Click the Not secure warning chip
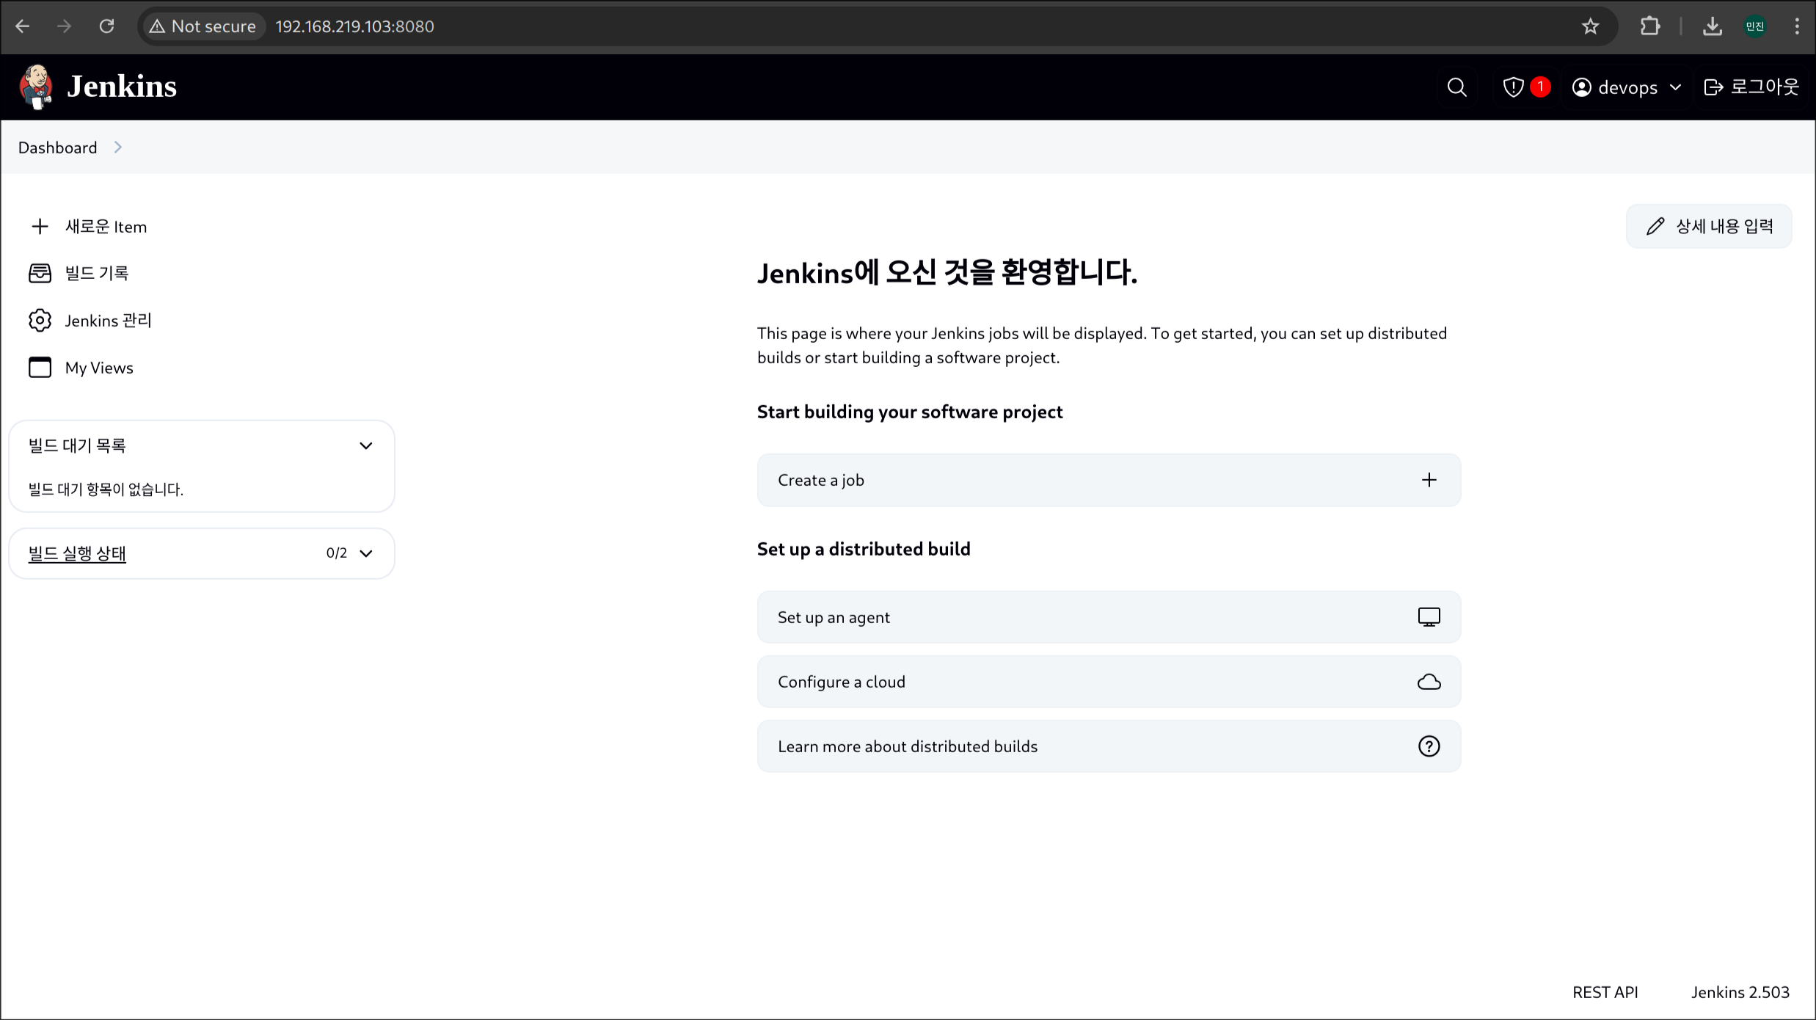 203,26
